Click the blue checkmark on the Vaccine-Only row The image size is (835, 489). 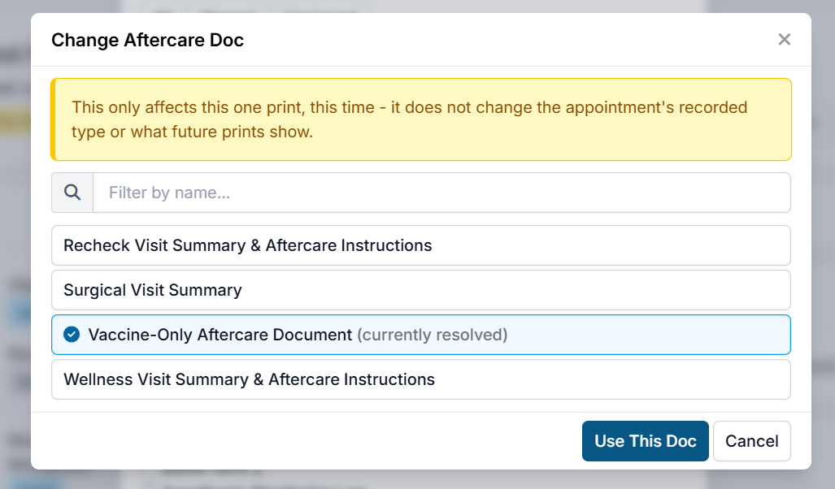[x=72, y=334]
